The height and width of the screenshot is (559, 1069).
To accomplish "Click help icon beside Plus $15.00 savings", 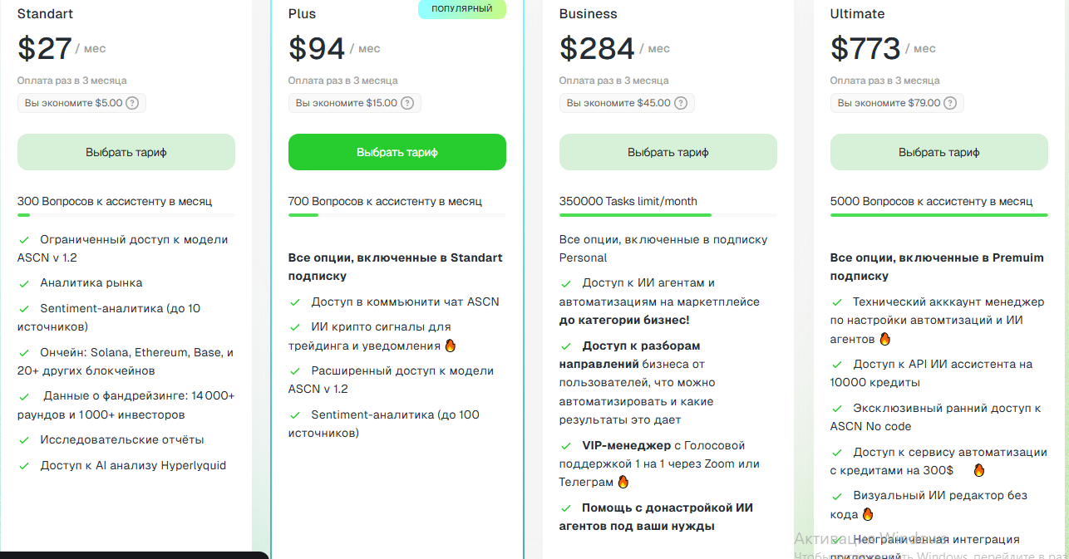I will point(406,103).
